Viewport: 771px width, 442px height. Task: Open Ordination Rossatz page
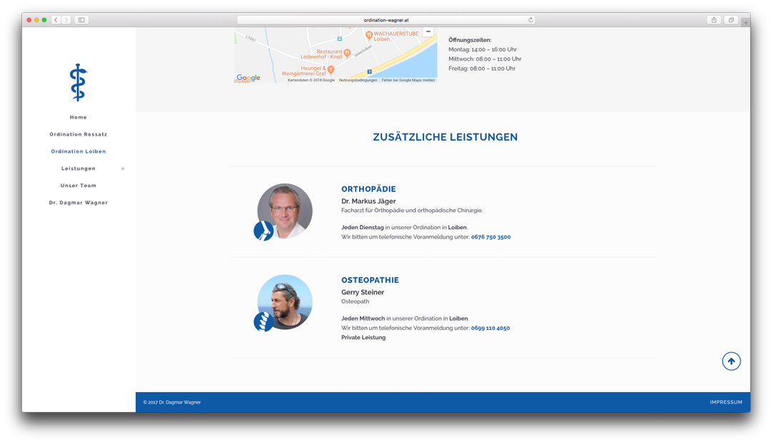[x=79, y=134]
